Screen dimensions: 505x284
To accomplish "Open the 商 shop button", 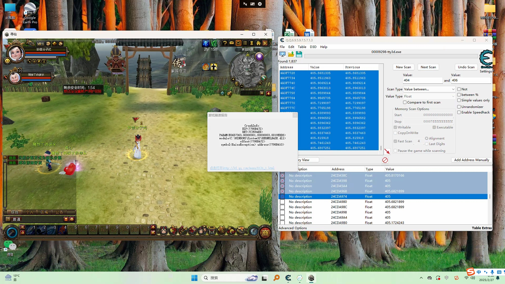I will [x=265, y=233].
